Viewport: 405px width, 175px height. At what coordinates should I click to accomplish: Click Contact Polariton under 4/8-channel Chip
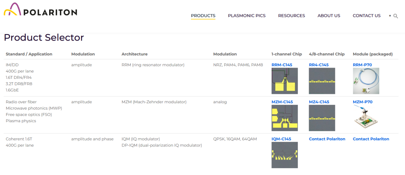[327, 139]
